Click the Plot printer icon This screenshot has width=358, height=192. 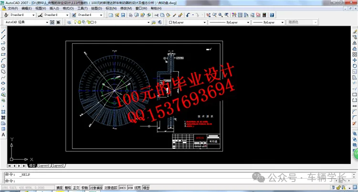tap(131, 15)
